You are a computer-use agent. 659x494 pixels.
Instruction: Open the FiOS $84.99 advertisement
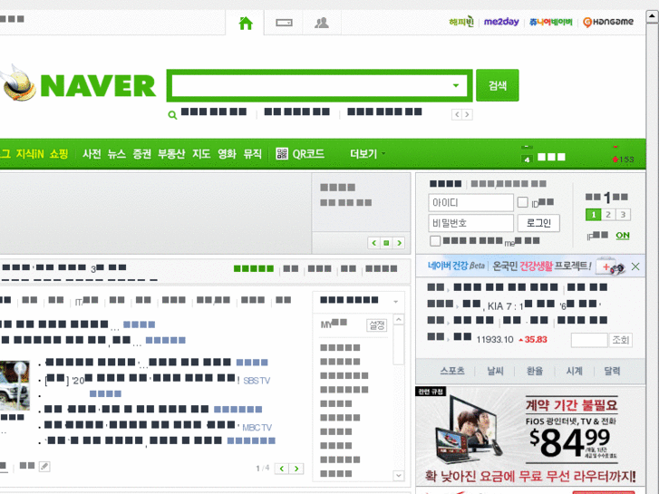pos(530,436)
